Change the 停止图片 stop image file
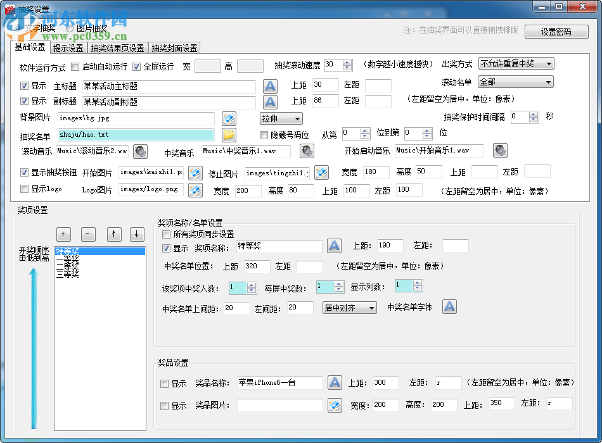The image size is (602, 443). coord(322,172)
